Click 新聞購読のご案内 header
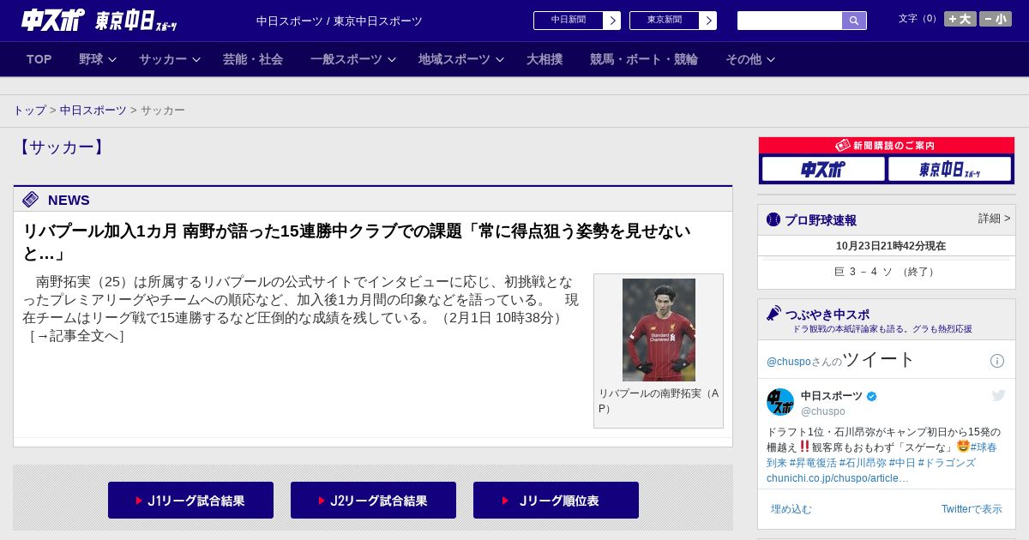 tap(887, 145)
